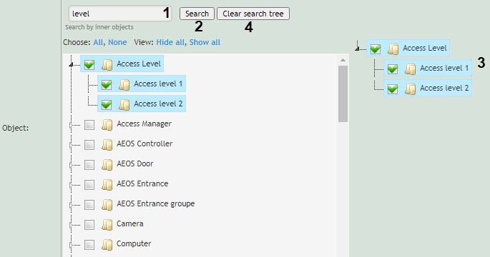Screen dimensions: 490x257
Task: Select the 'Access Manager' label
Action: pyautogui.click(x=144, y=124)
